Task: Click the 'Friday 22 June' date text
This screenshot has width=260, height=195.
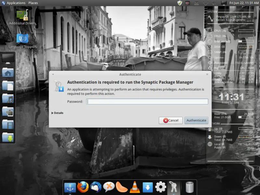Action: [230, 103]
